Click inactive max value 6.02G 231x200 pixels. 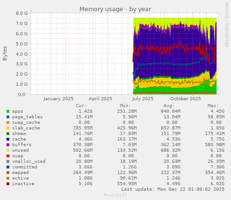pyautogui.click(x=217, y=184)
